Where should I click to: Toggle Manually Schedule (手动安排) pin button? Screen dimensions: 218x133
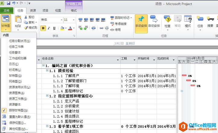[x=141, y=24]
